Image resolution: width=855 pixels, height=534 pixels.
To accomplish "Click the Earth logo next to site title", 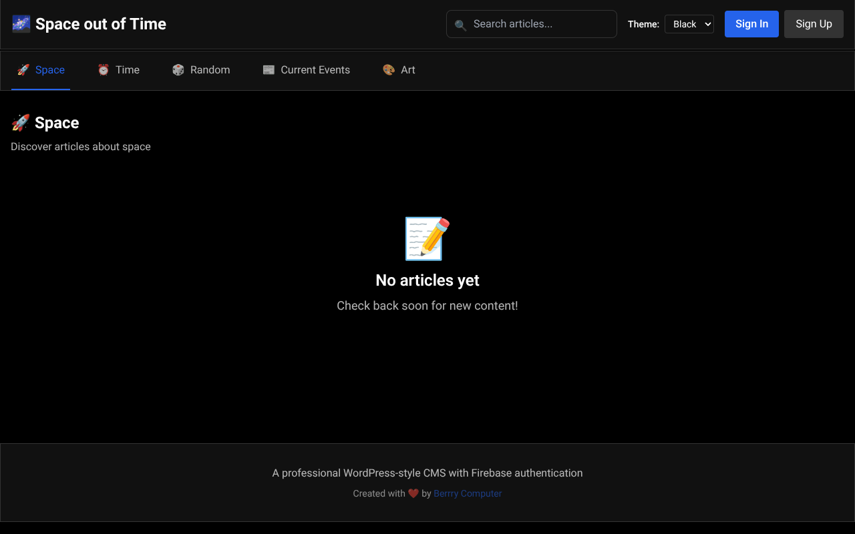I will click(21, 23).
